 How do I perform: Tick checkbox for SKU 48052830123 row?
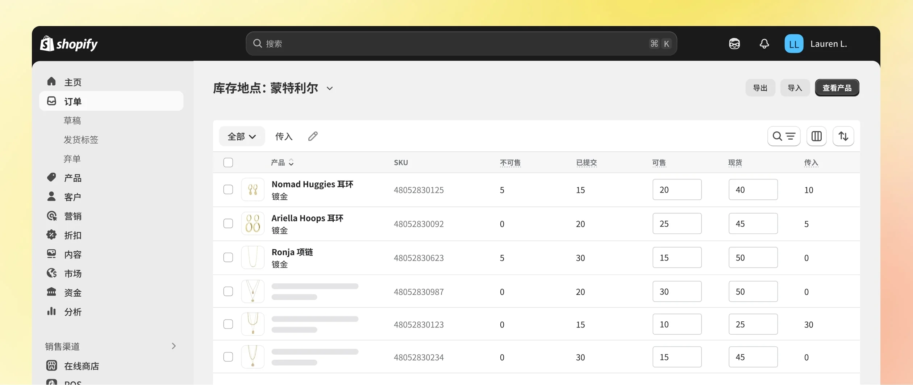[228, 324]
